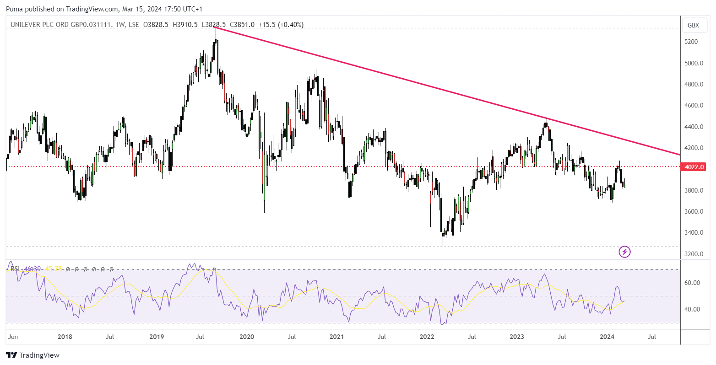The width and height of the screenshot is (716, 365).
Task: Open the GBX currency selector
Action: 693,25
